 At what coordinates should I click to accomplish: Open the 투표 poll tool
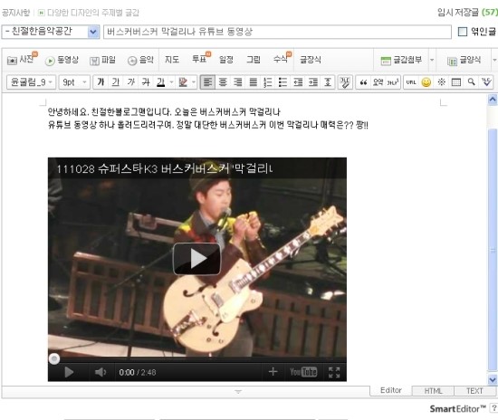pyautogui.click(x=201, y=59)
